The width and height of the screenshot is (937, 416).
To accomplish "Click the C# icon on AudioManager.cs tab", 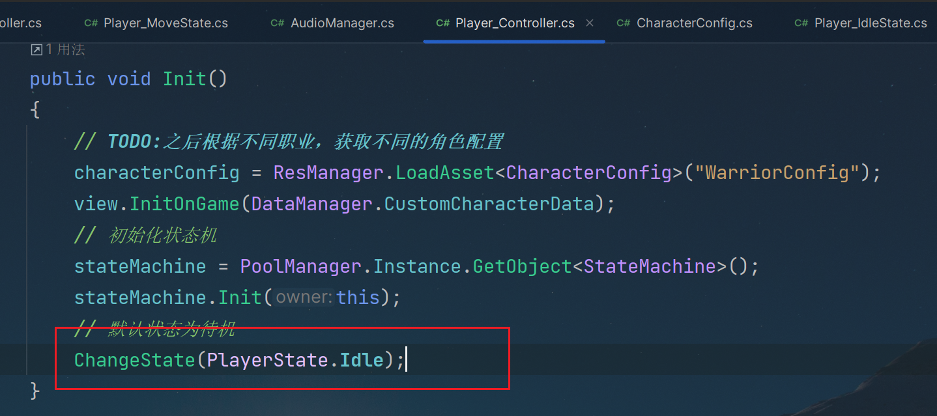I will 278,23.
